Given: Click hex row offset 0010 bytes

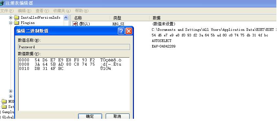Looking at the screenshot, I should point(49,69).
